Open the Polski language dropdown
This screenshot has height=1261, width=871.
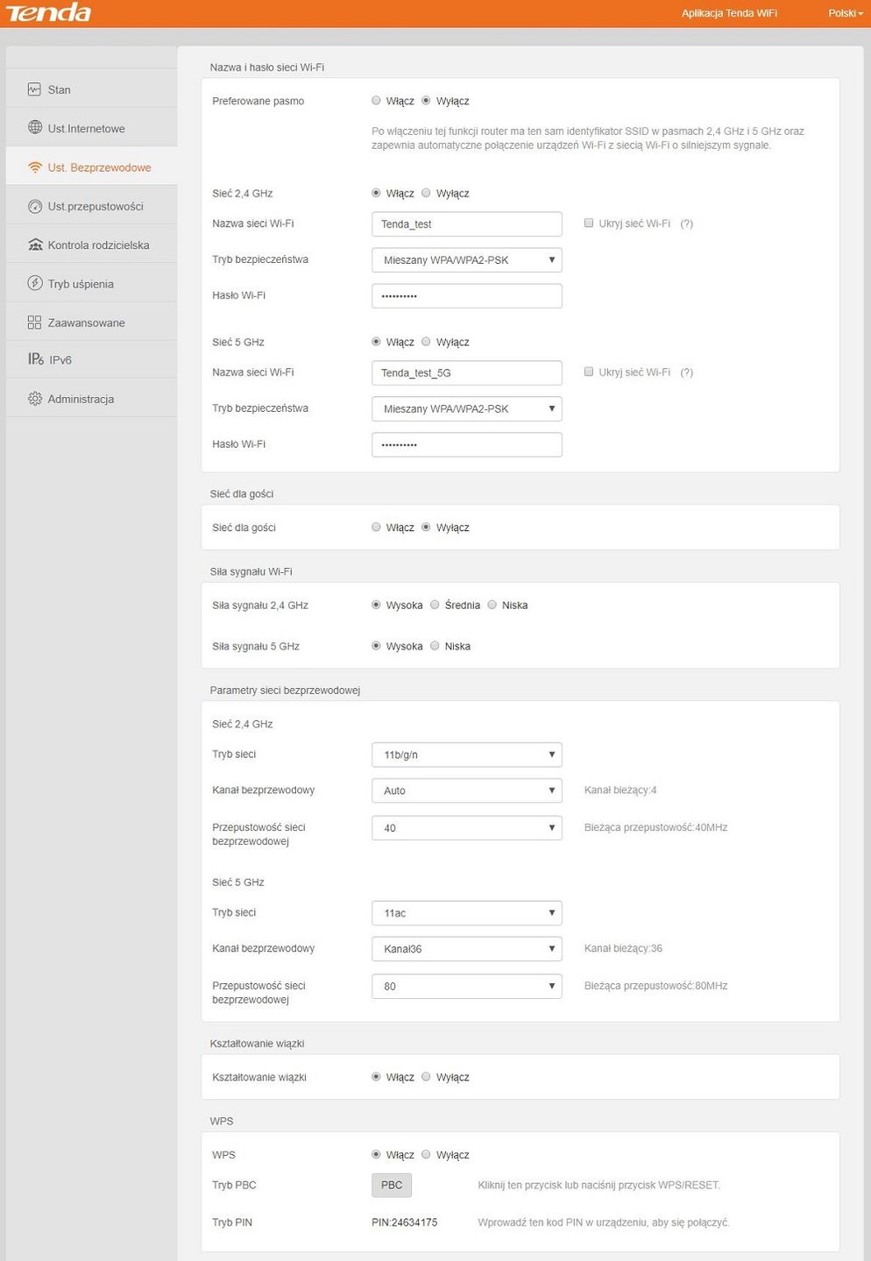pos(845,13)
